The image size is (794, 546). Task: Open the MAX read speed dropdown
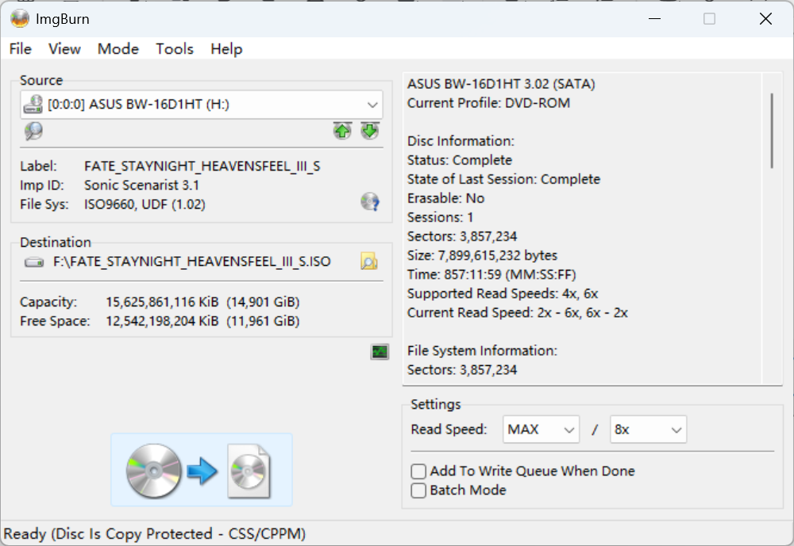[x=541, y=429]
